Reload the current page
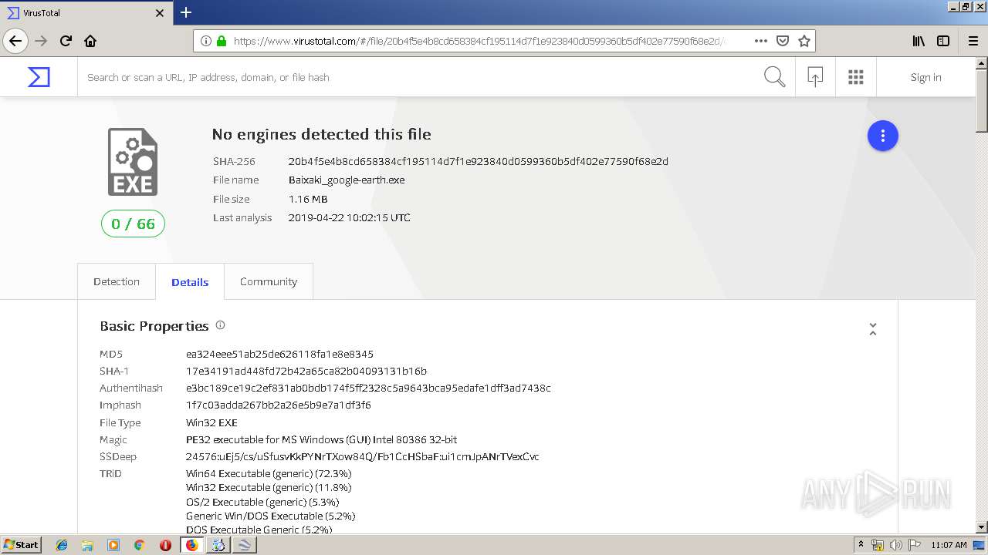The image size is (988, 555). coord(66,41)
